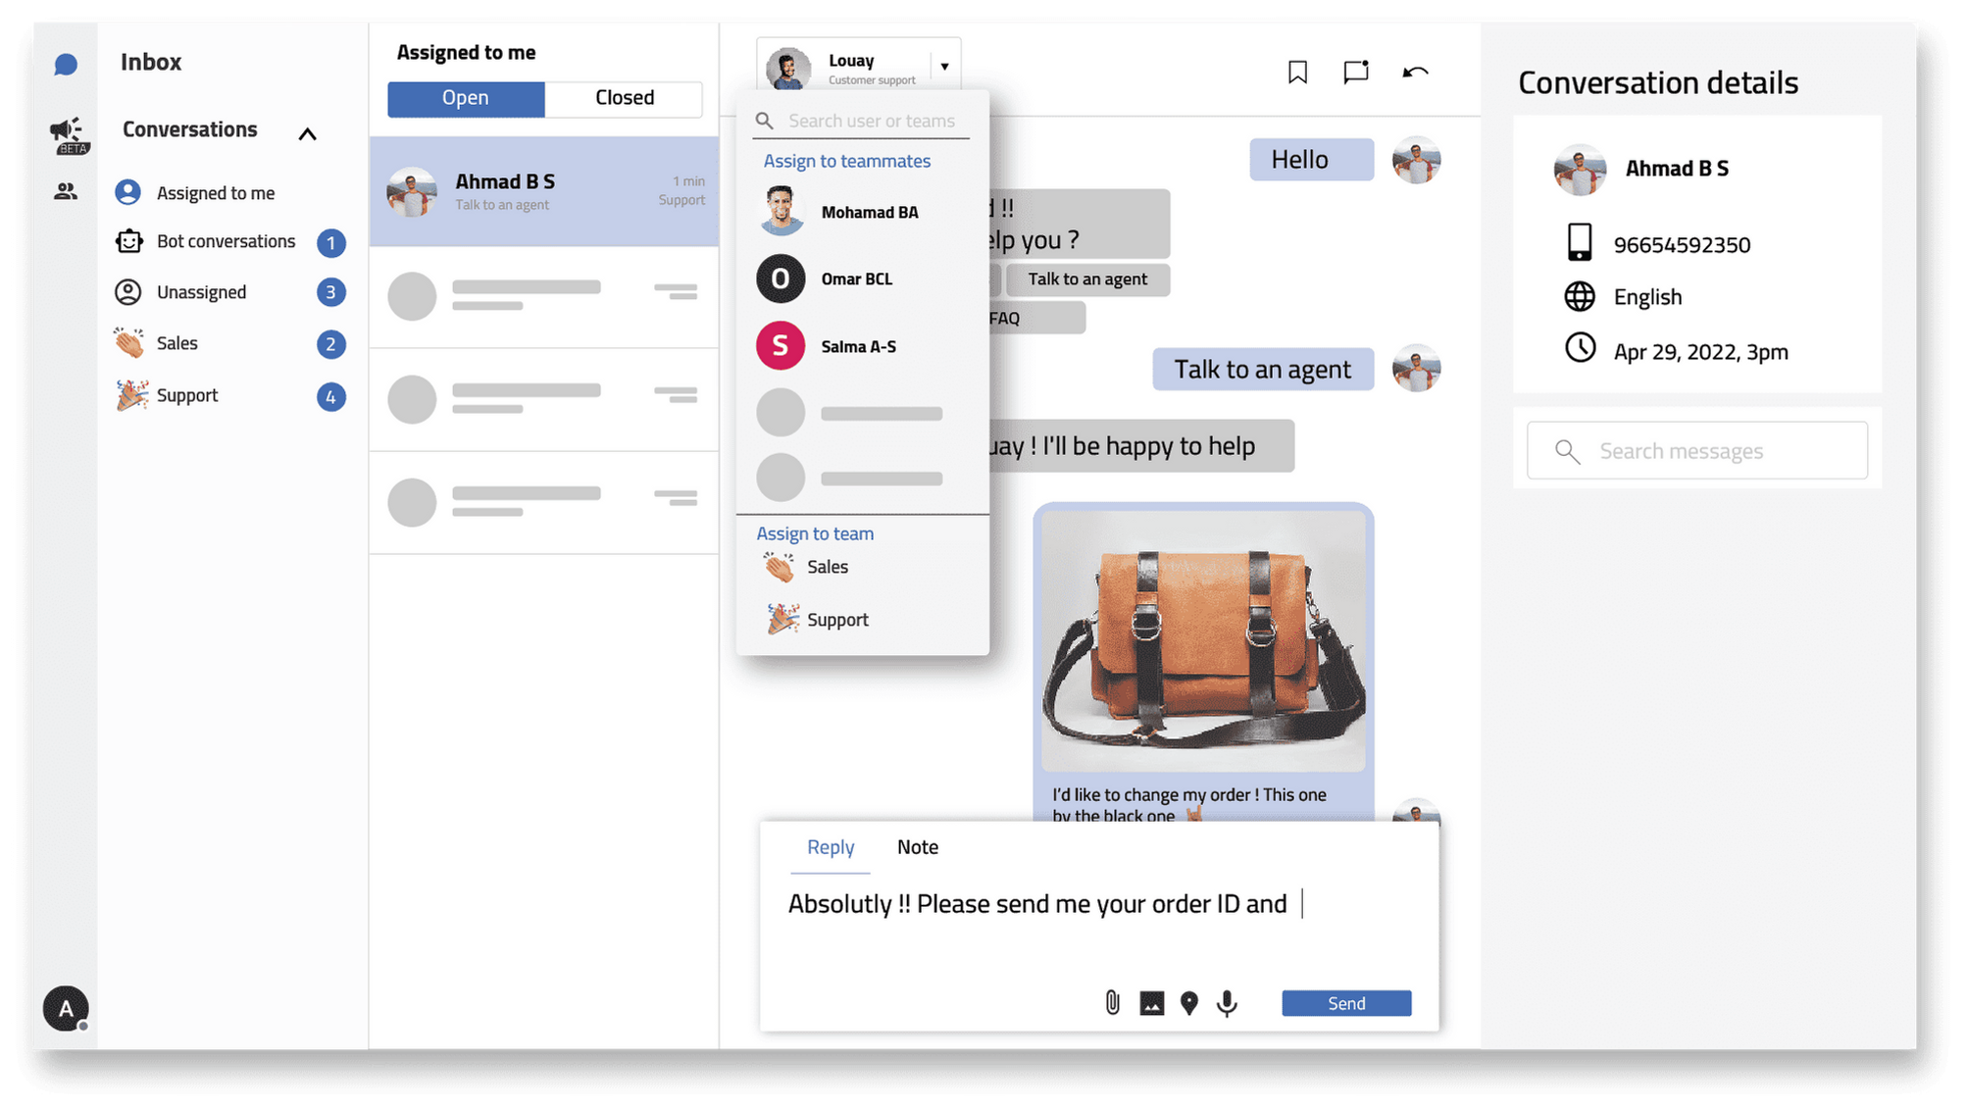Image resolution: width=1966 pixels, height=1110 pixels.
Task: Click the microphone voice message icon
Action: (x=1227, y=1003)
